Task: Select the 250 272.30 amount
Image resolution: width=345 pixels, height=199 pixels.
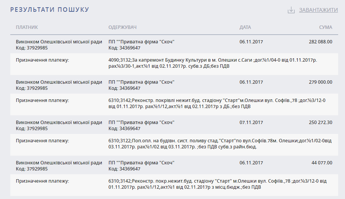Action: point(321,123)
